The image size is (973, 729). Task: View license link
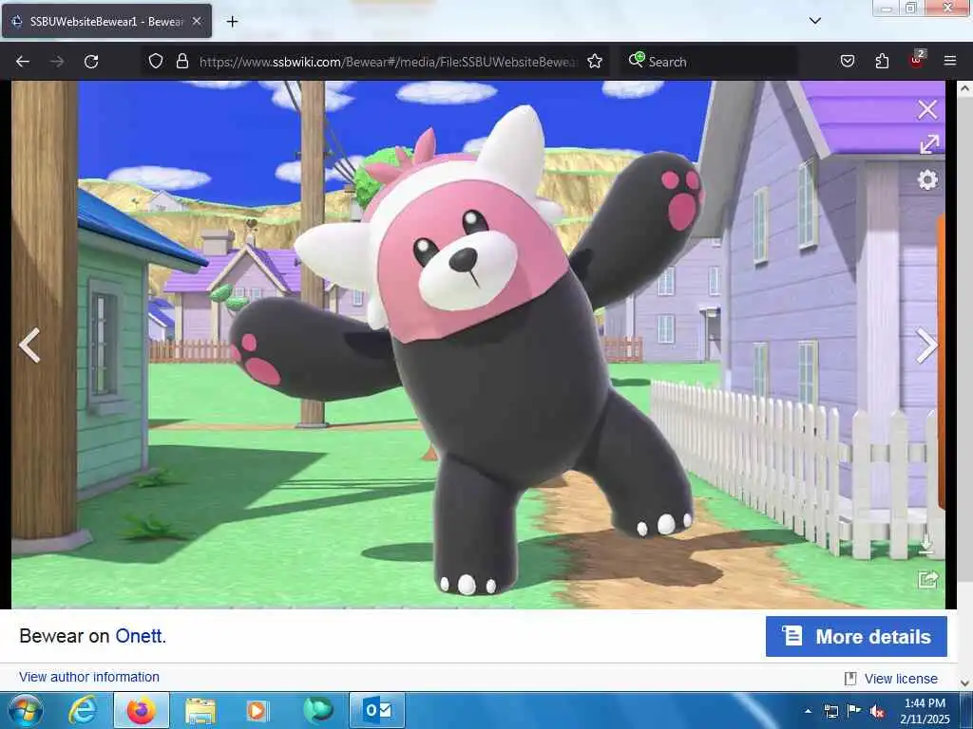[901, 679]
